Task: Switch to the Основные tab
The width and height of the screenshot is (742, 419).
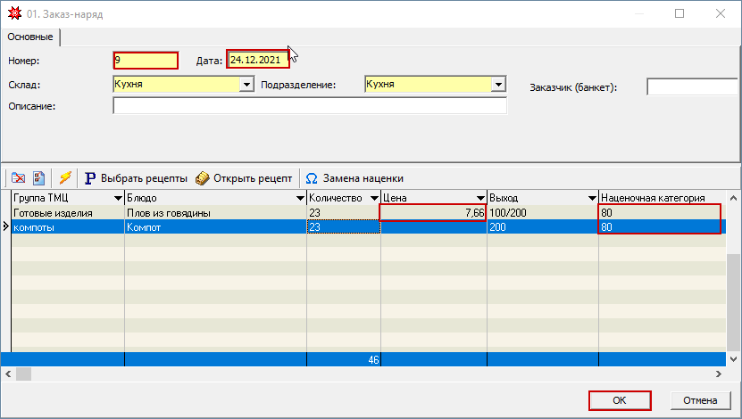Action: click(x=30, y=37)
